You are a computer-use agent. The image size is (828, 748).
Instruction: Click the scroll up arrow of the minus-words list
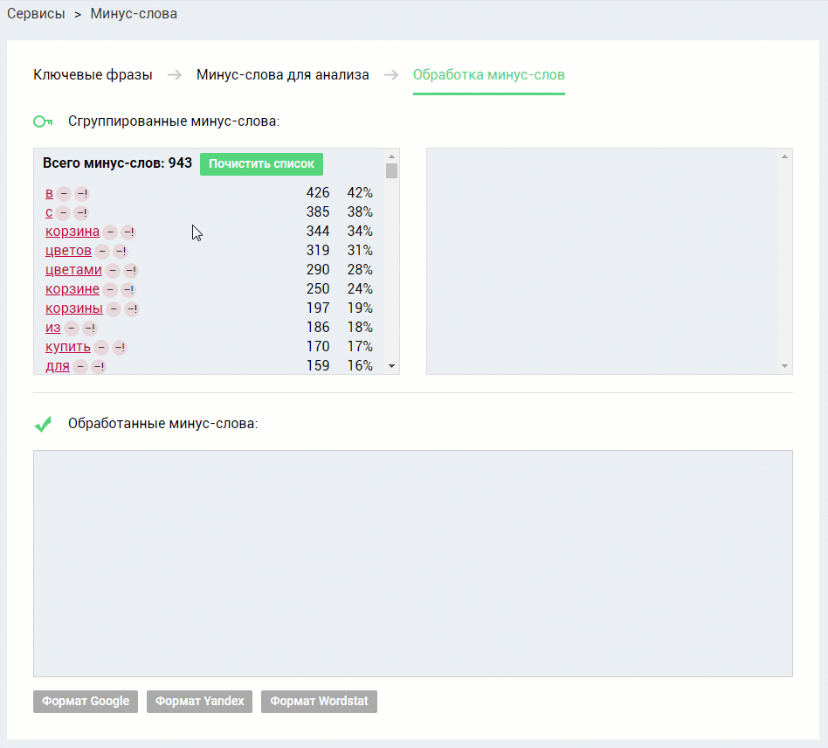coord(392,157)
